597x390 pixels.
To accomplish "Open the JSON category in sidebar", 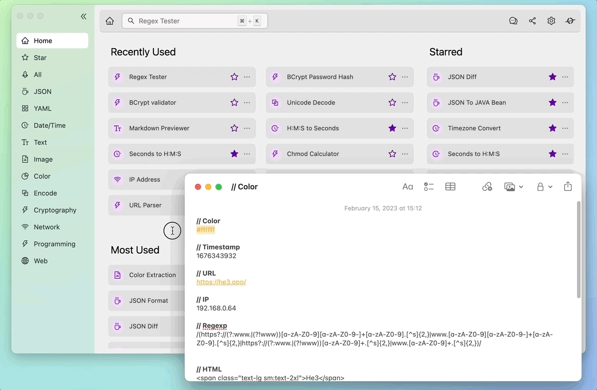I will click(43, 91).
